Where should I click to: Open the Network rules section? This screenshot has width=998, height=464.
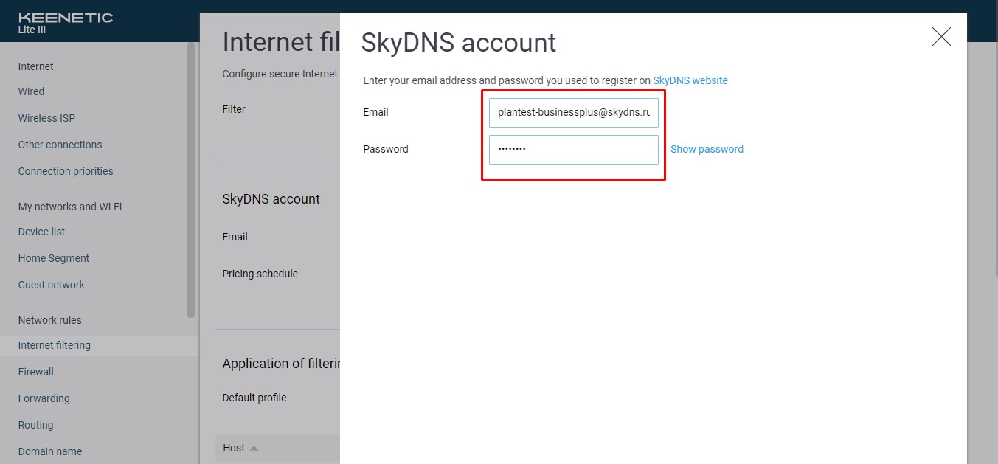click(50, 320)
